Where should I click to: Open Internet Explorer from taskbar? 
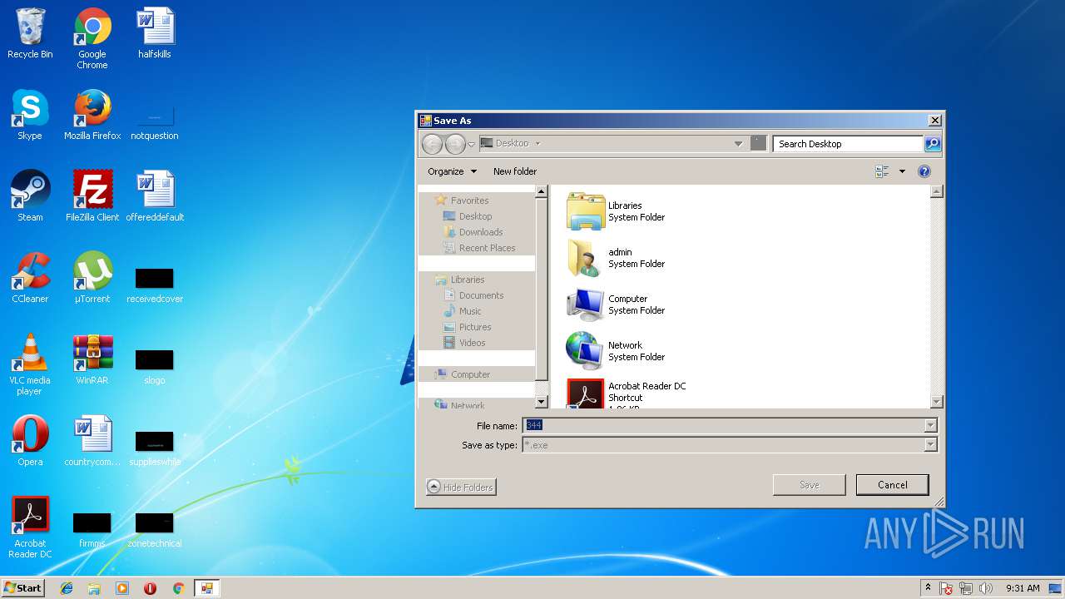click(x=67, y=588)
